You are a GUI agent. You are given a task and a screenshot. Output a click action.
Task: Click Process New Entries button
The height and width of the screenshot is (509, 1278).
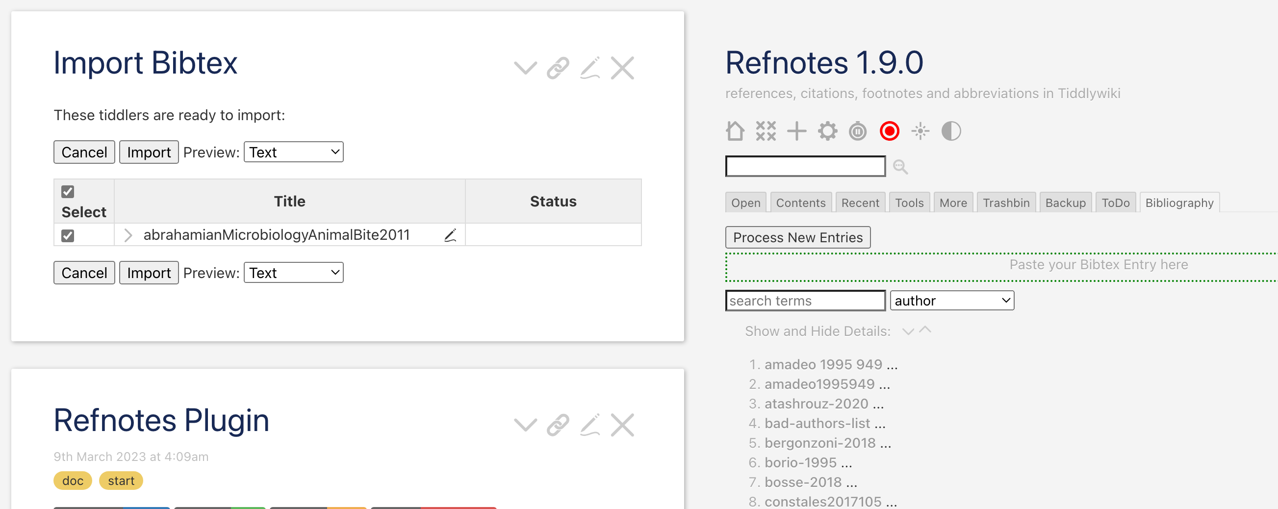pos(798,237)
